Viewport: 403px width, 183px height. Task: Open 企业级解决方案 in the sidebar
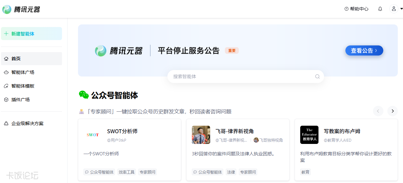tap(31, 123)
